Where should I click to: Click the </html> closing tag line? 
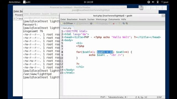[x=69, y=73]
